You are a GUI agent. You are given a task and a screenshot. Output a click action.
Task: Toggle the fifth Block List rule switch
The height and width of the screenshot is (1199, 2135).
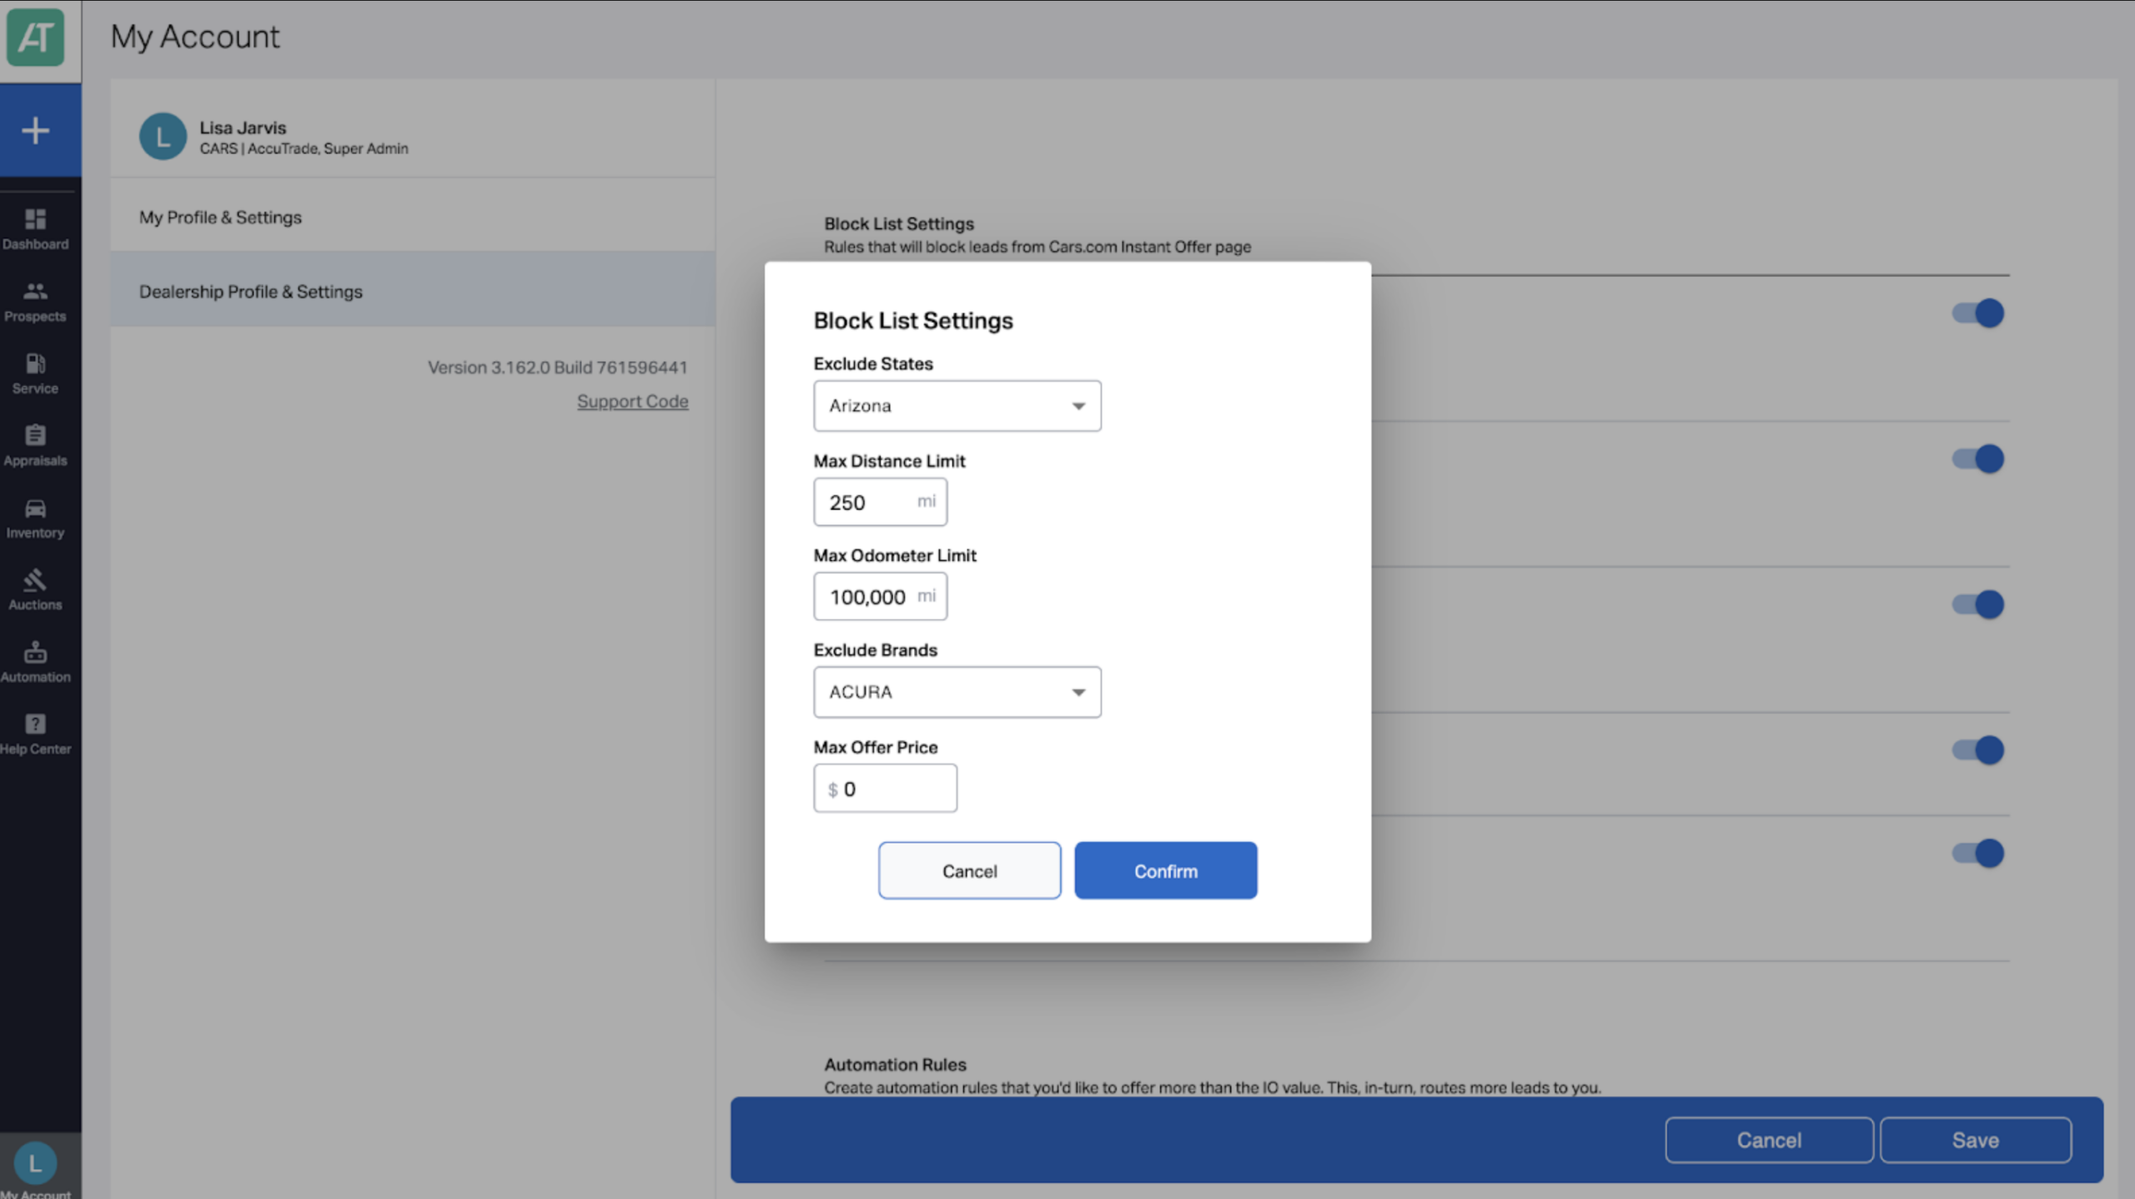pos(1977,853)
